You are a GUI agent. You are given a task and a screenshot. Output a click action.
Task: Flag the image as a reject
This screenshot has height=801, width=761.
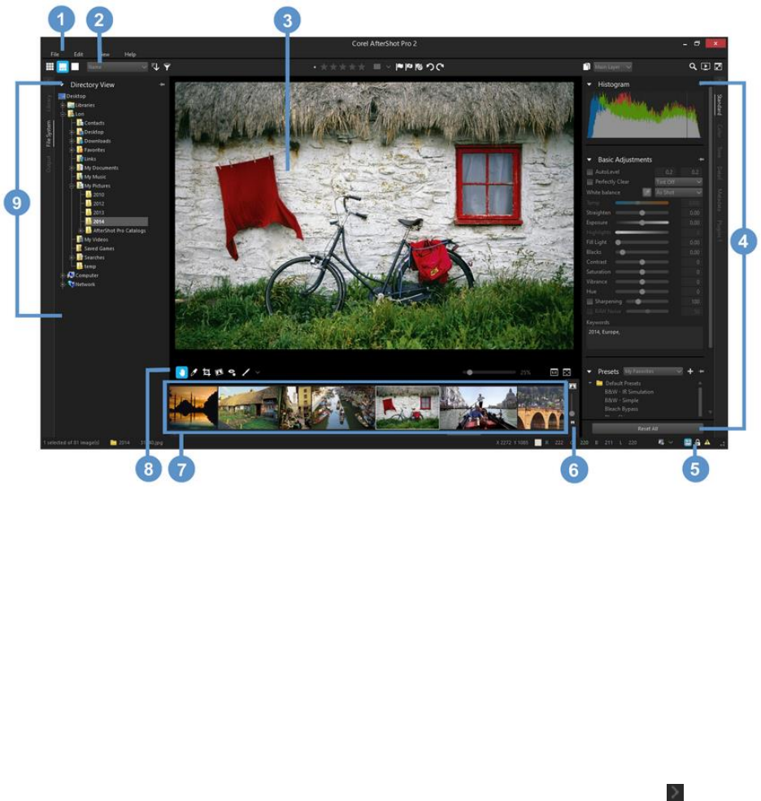409,67
